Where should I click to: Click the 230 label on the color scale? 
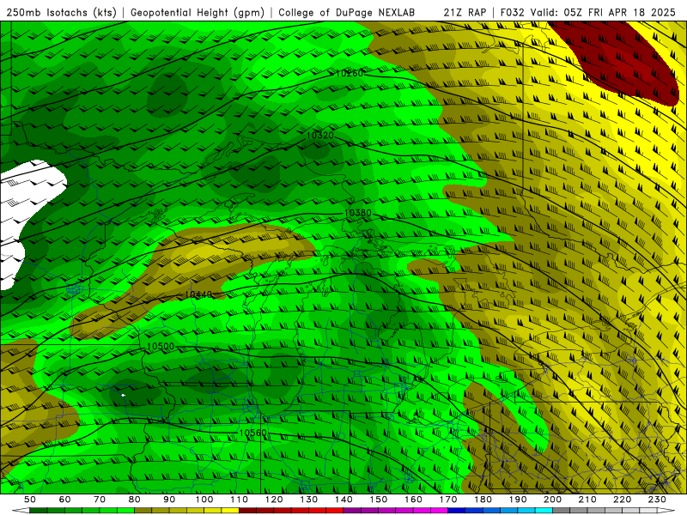657,500
